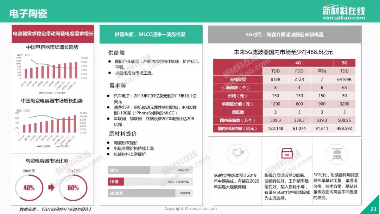Image resolution: width=380 pixels, height=214 pixels.
Task: Click the megaphone icon above the 5G rollout text
Action: click(238, 153)
